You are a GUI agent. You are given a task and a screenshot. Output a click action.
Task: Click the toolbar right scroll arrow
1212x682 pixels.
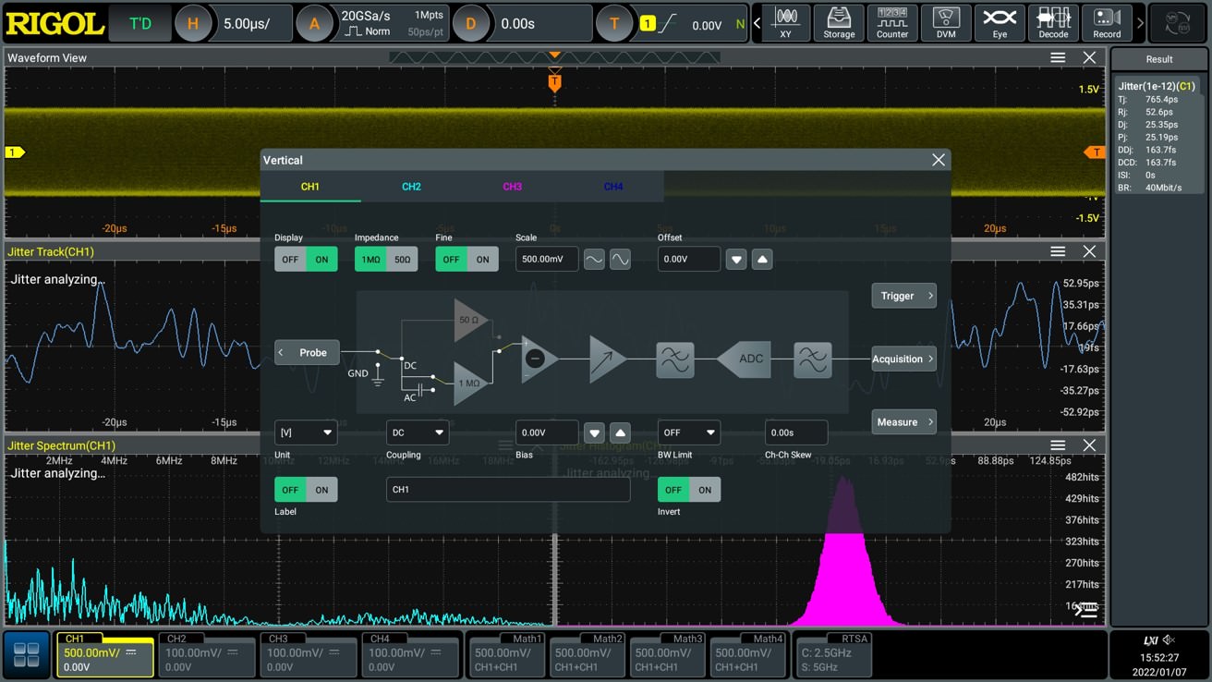point(1140,23)
